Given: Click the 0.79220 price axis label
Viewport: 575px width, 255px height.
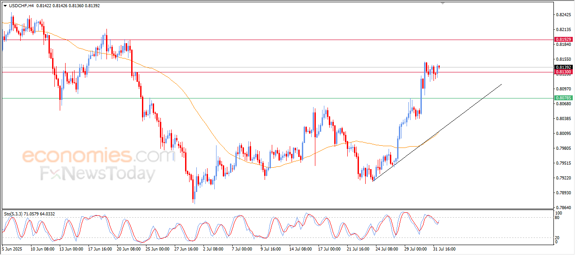Looking at the screenshot, I should (563, 178).
